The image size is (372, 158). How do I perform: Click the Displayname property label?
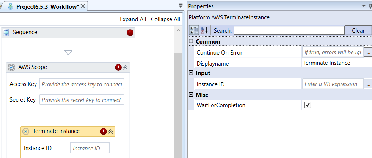tap(213, 64)
